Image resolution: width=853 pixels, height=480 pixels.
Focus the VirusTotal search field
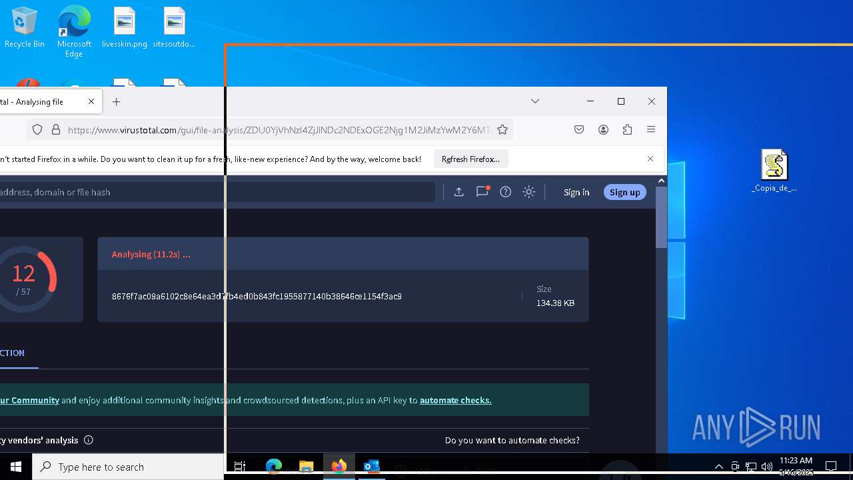(x=217, y=192)
